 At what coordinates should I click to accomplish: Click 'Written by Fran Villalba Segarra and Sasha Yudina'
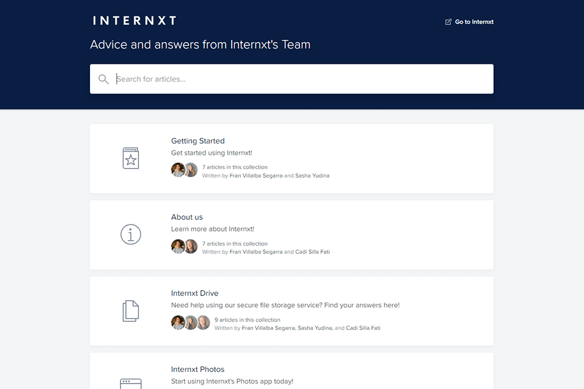coord(266,176)
